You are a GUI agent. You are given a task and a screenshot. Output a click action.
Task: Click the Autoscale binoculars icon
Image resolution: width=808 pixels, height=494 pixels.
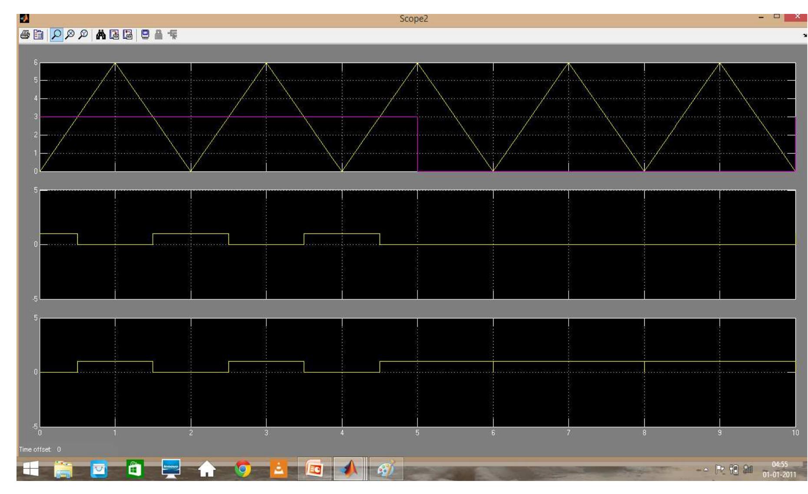[100, 35]
